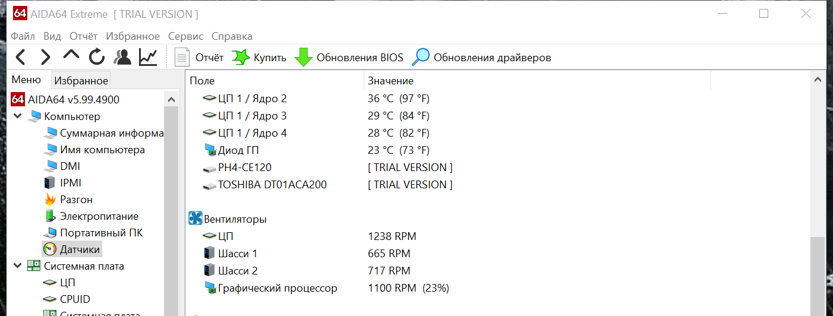This screenshot has height=316, width=833.
Task: Go up one level with the up arrow
Action: click(x=71, y=55)
